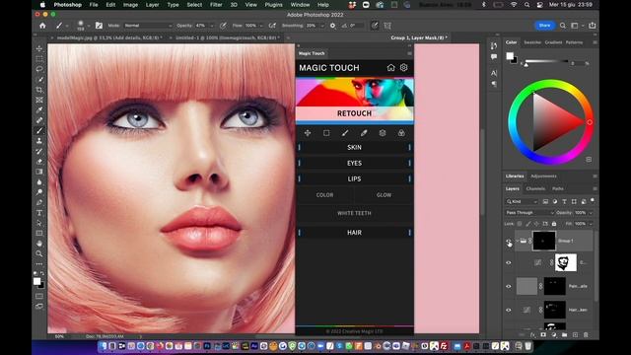Collapse the Group 1 folder chevron
Viewport: 631px width, 355px height.
(517, 241)
